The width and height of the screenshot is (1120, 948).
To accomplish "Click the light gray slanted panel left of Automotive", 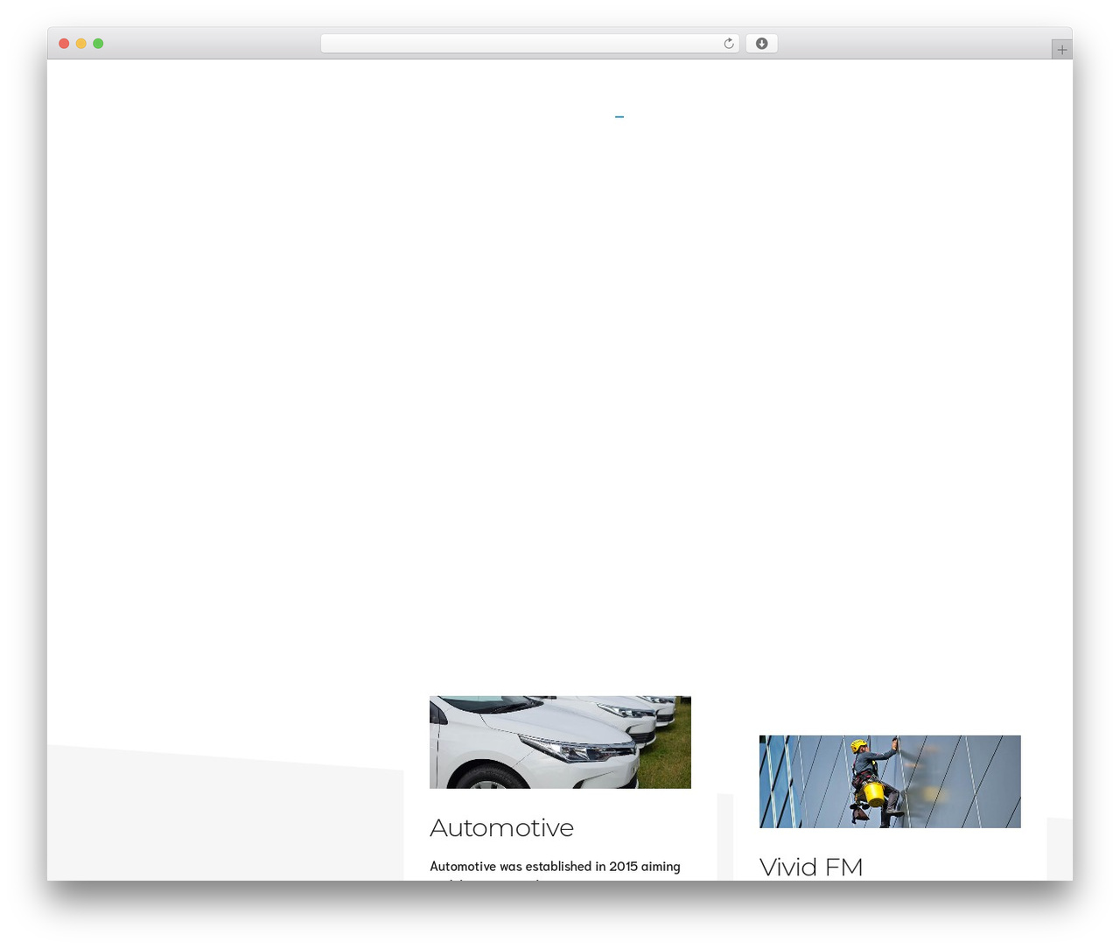I will 225,813.
